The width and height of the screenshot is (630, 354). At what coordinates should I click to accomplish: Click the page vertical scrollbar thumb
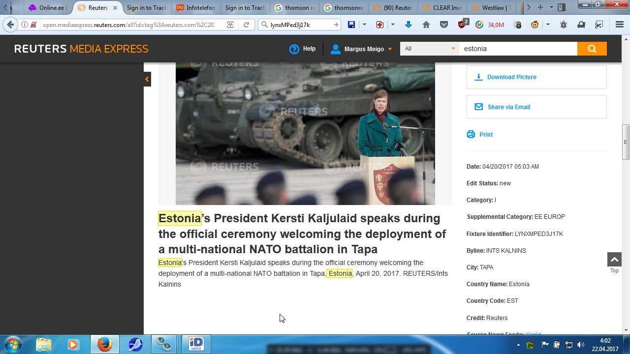626,142
